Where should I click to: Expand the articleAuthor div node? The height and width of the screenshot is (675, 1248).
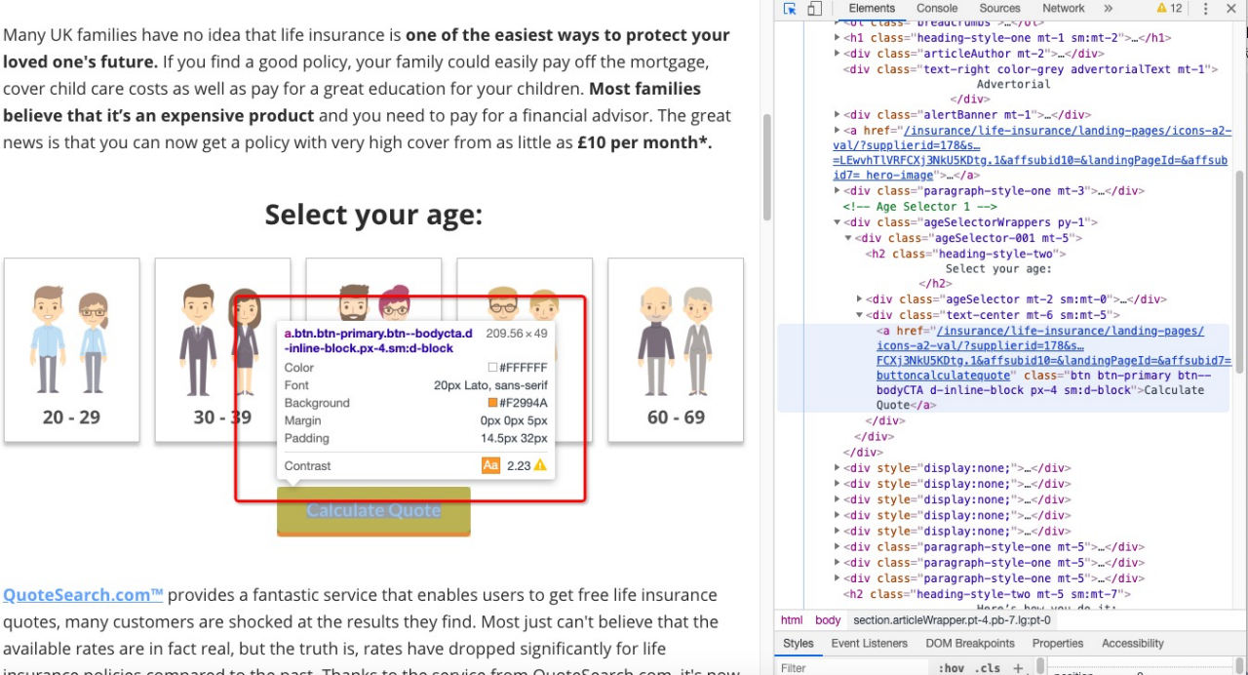click(x=837, y=54)
